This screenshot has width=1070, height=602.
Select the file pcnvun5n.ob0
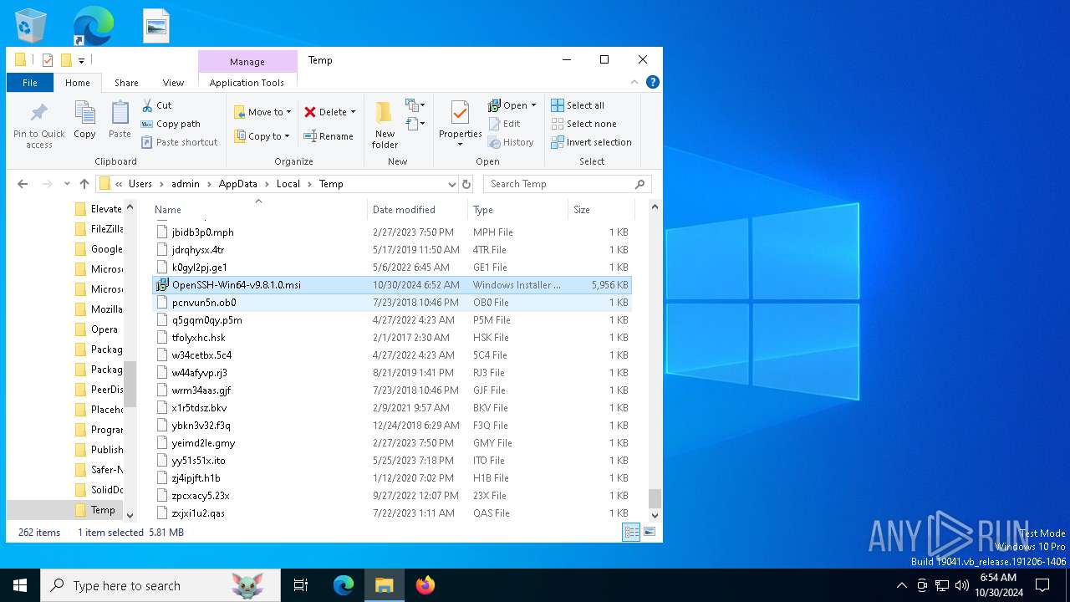click(x=392, y=303)
